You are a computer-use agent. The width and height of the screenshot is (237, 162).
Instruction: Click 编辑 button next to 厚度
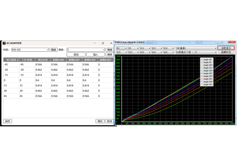(x=110, y=50)
